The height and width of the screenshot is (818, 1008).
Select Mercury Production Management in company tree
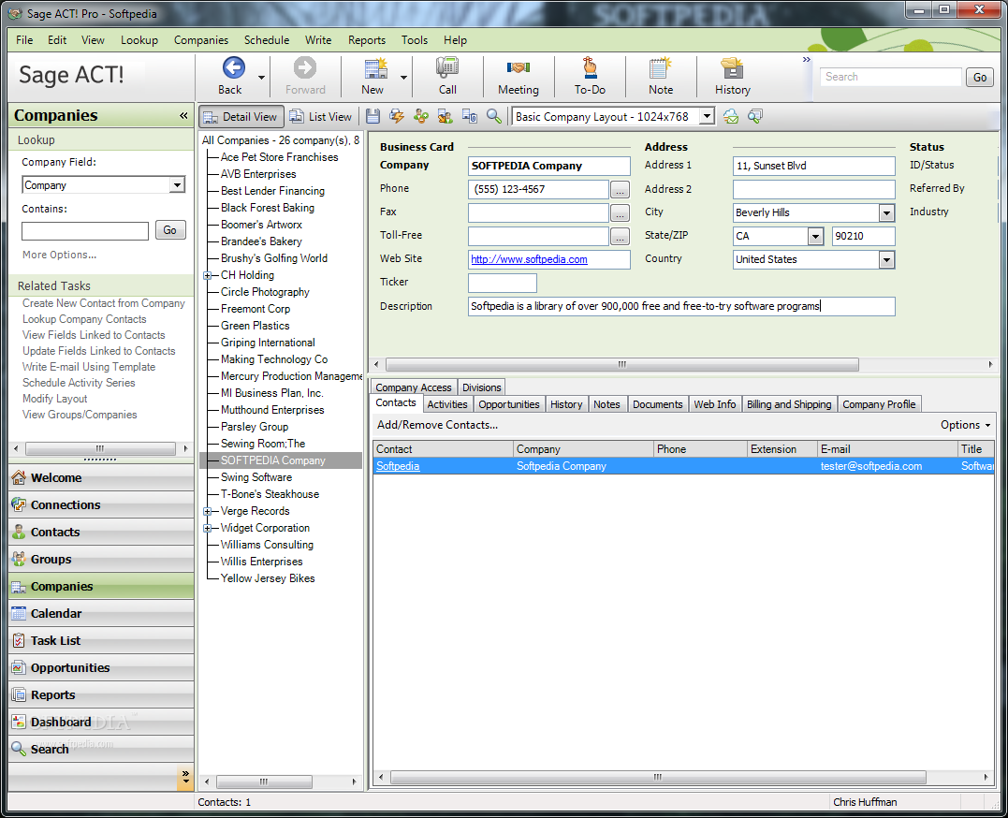(x=291, y=376)
